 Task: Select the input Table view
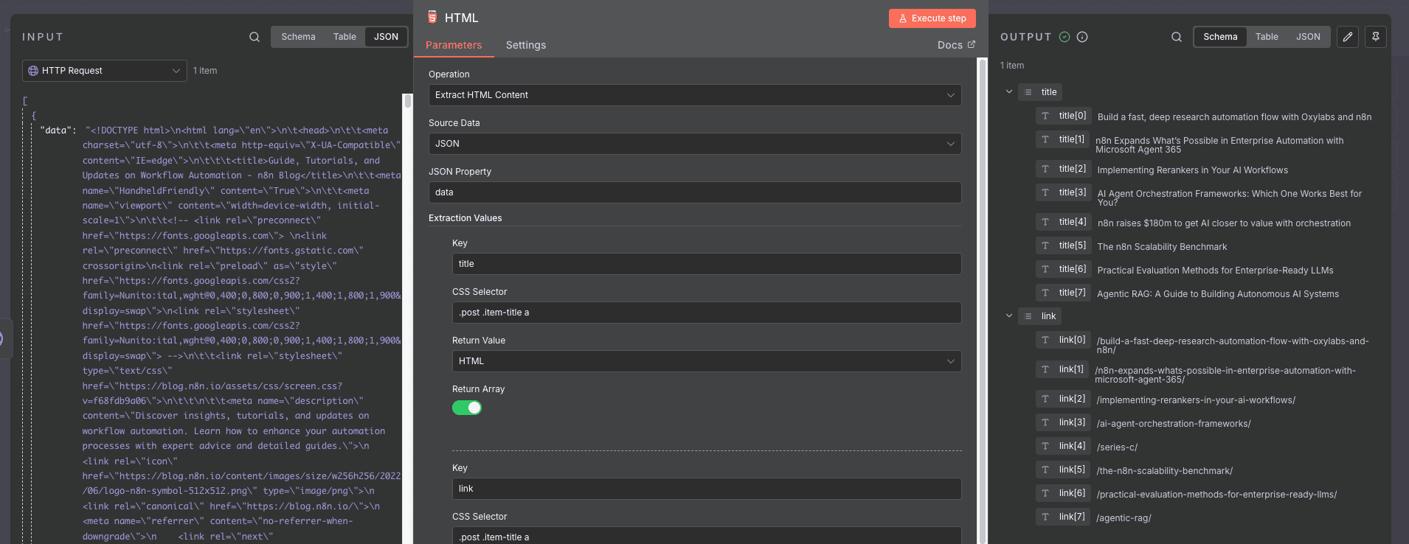tap(345, 37)
